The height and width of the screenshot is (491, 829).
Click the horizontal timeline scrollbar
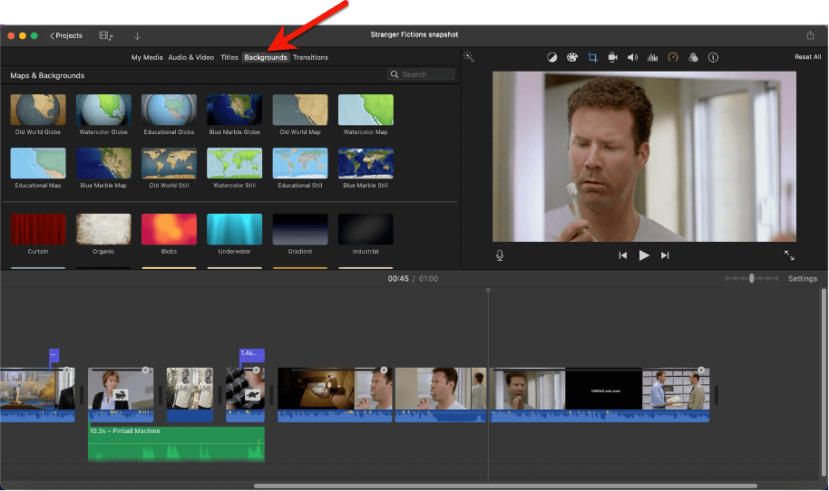click(x=505, y=486)
